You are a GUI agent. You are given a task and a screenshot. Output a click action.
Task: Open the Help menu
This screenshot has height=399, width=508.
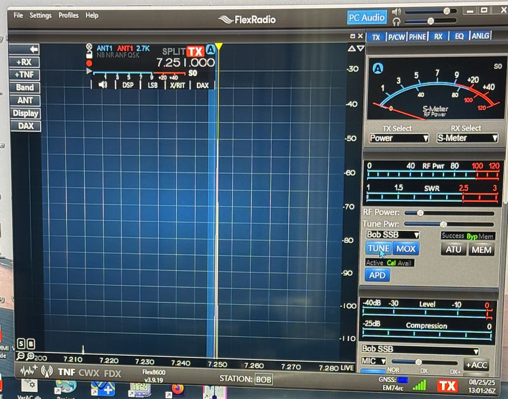pyautogui.click(x=91, y=15)
